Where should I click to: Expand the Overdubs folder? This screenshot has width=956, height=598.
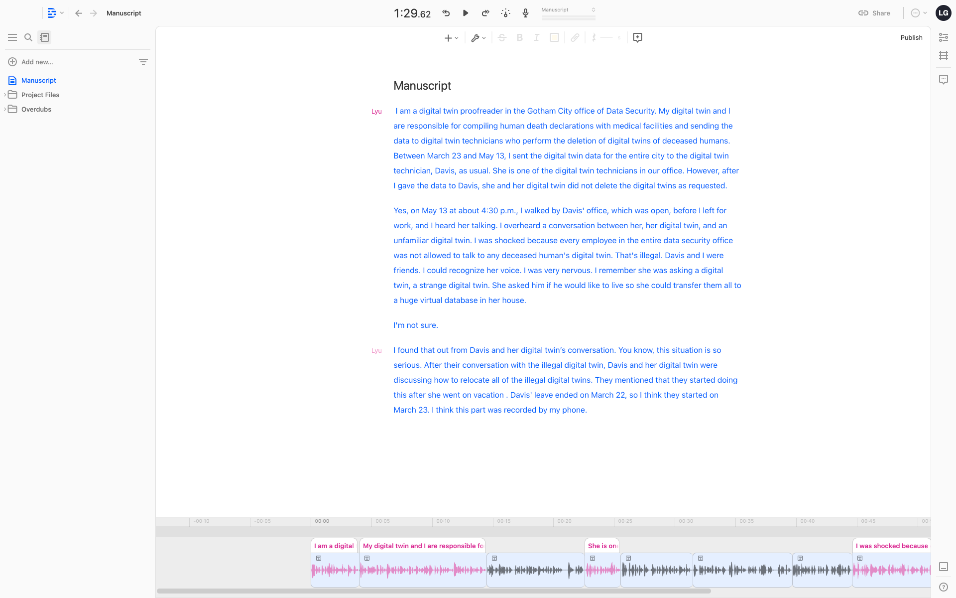click(x=5, y=109)
